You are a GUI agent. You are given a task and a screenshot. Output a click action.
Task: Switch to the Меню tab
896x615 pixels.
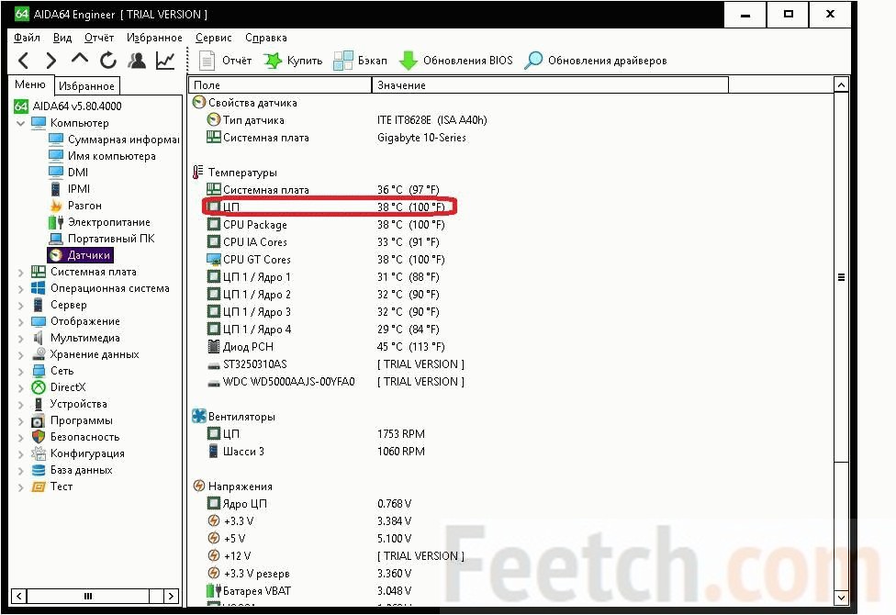pyautogui.click(x=30, y=84)
